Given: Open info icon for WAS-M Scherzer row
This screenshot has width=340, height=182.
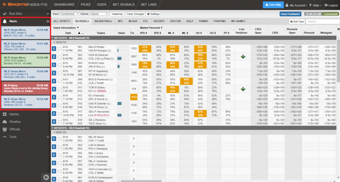Looking at the screenshot, I should point(54,57).
